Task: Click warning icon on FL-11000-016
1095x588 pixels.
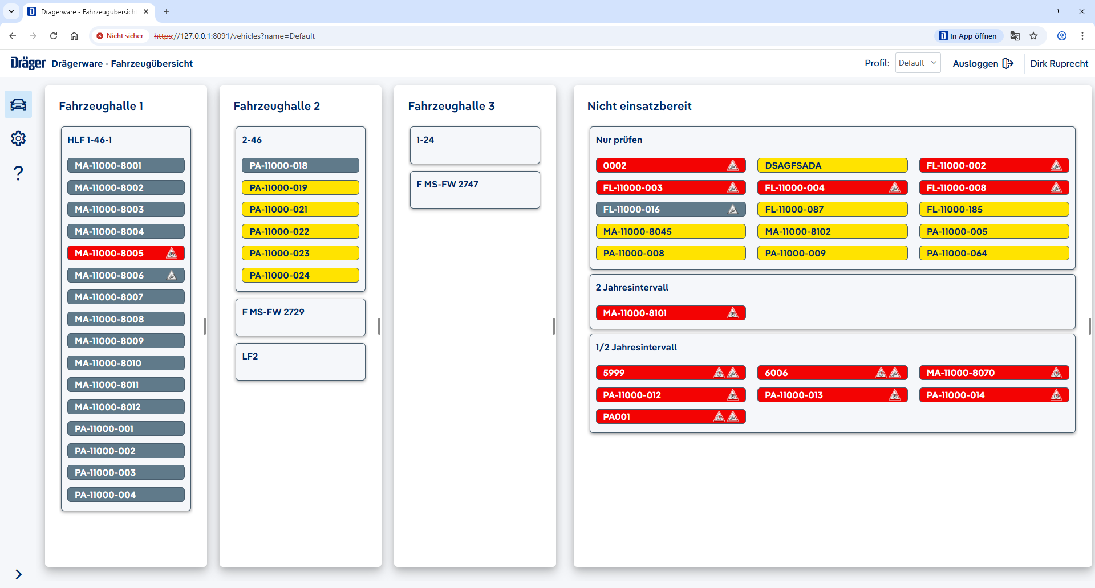Action: [x=733, y=210]
